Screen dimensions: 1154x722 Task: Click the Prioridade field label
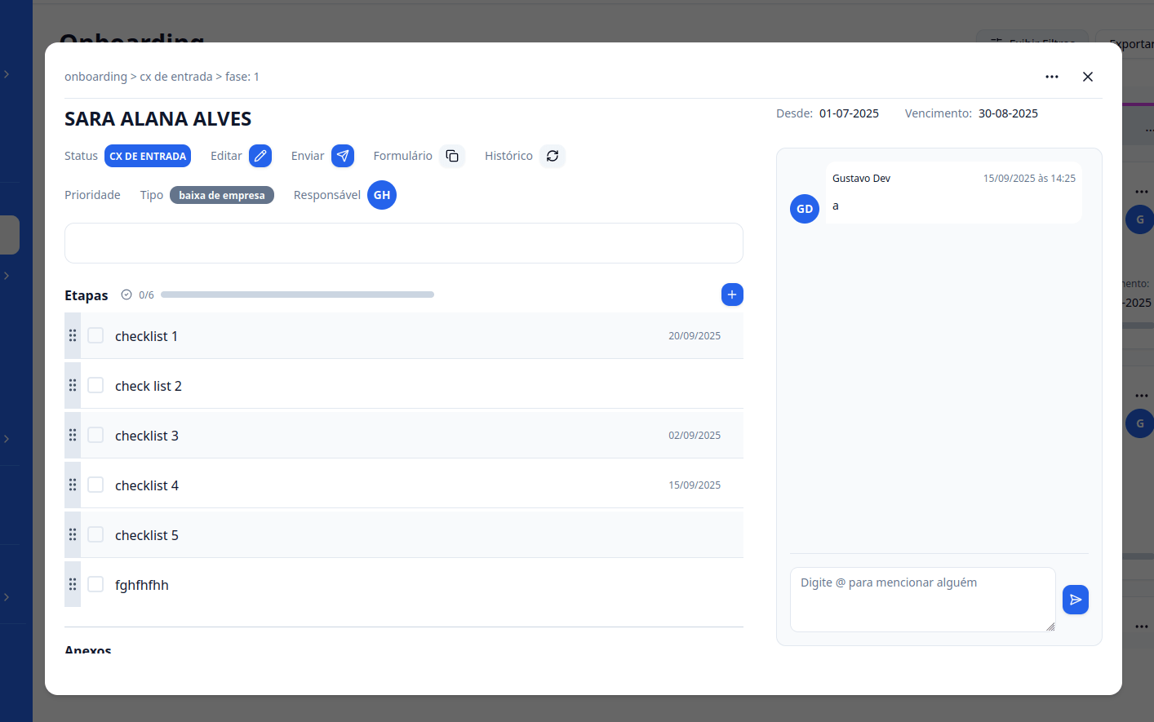click(92, 195)
